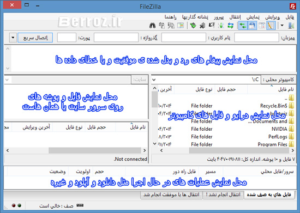Expand the remote site path dropdown
300x213 pixels.
(7, 80)
